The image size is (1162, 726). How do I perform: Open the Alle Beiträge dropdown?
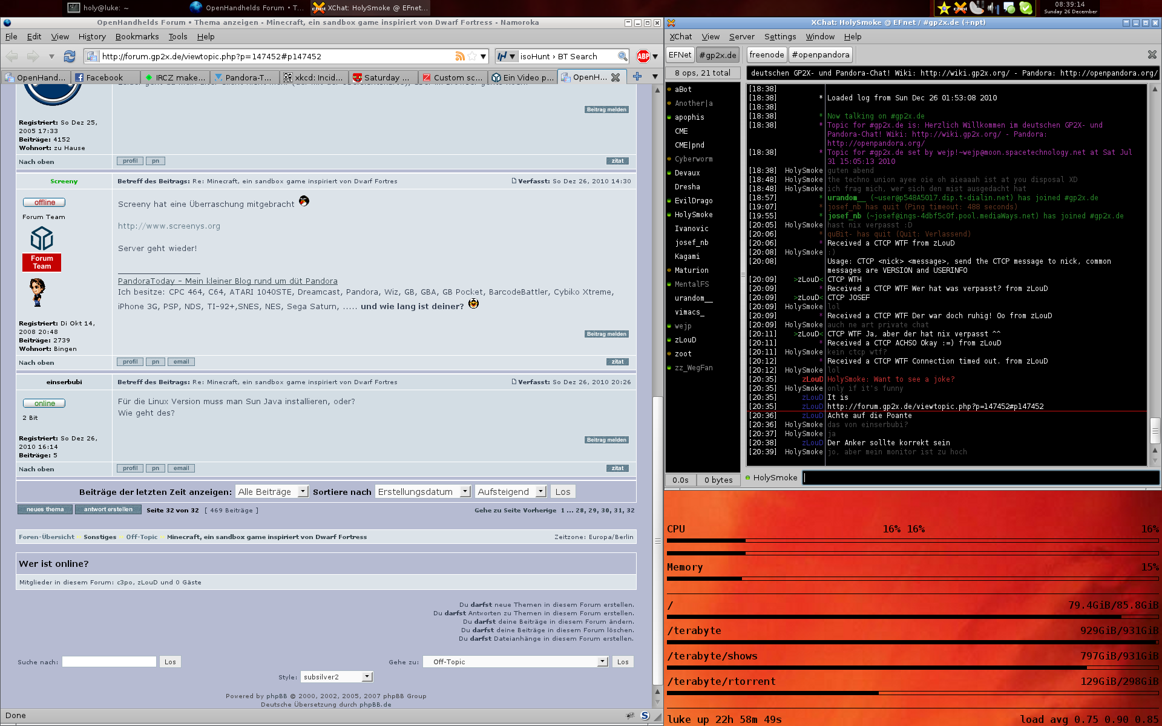pos(272,492)
